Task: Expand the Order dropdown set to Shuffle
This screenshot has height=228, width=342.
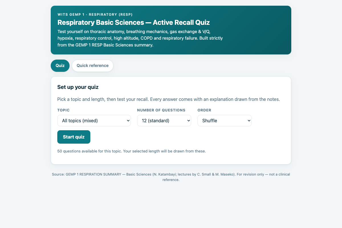Action: click(225, 121)
